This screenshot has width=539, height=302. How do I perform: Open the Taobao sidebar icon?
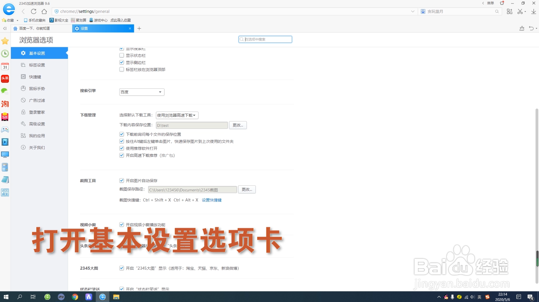[5, 104]
